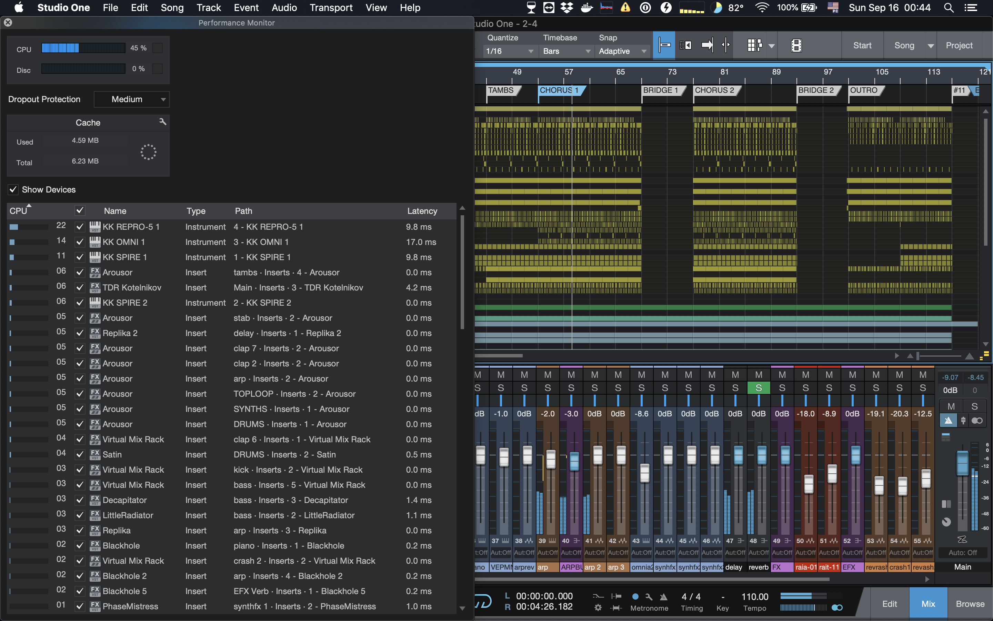Toggle Main channel mono/stereo mode button

pos(977,421)
